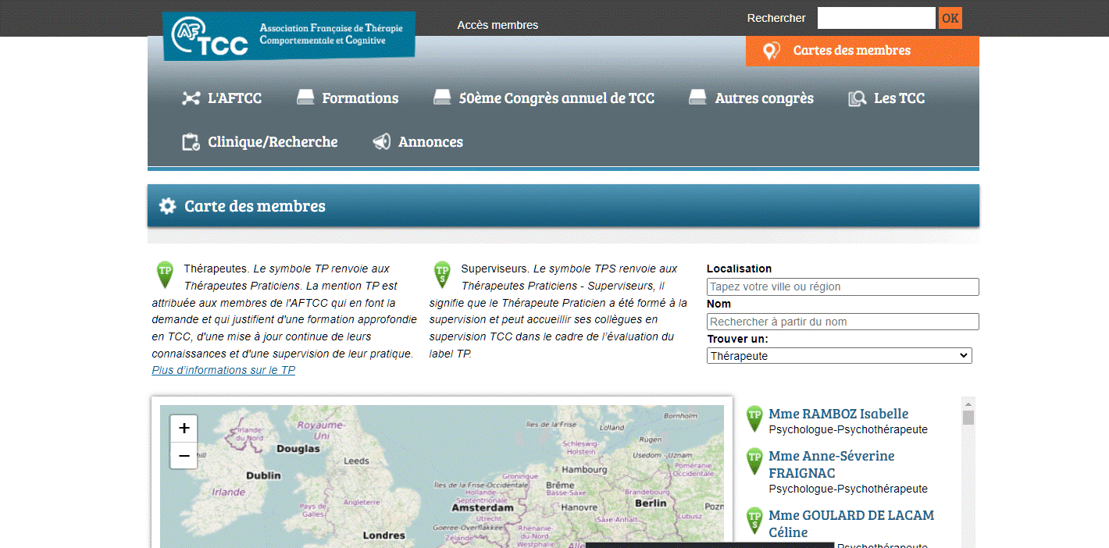The image size is (1109, 548).
Task: Click the magnifier icon beside Les TCC
Action: (x=858, y=98)
